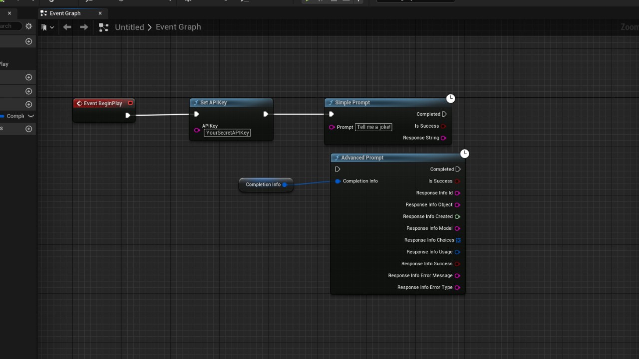Image resolution: width=639 pixels, height=359 pixels.
Task: Select the Advanced Prompt node header
Action: tap(397, 158)
